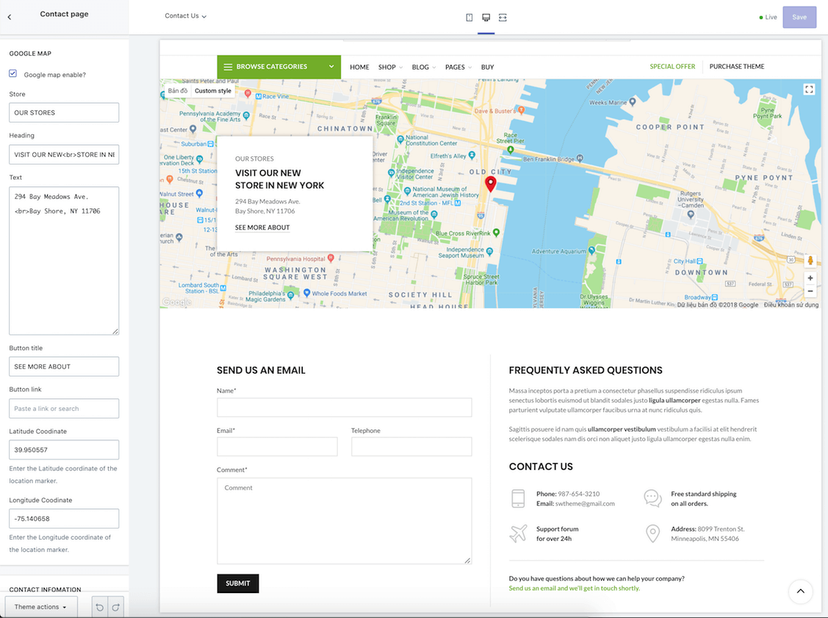
Task: Switch to mobile preview icon
Action: coord(469,17)
